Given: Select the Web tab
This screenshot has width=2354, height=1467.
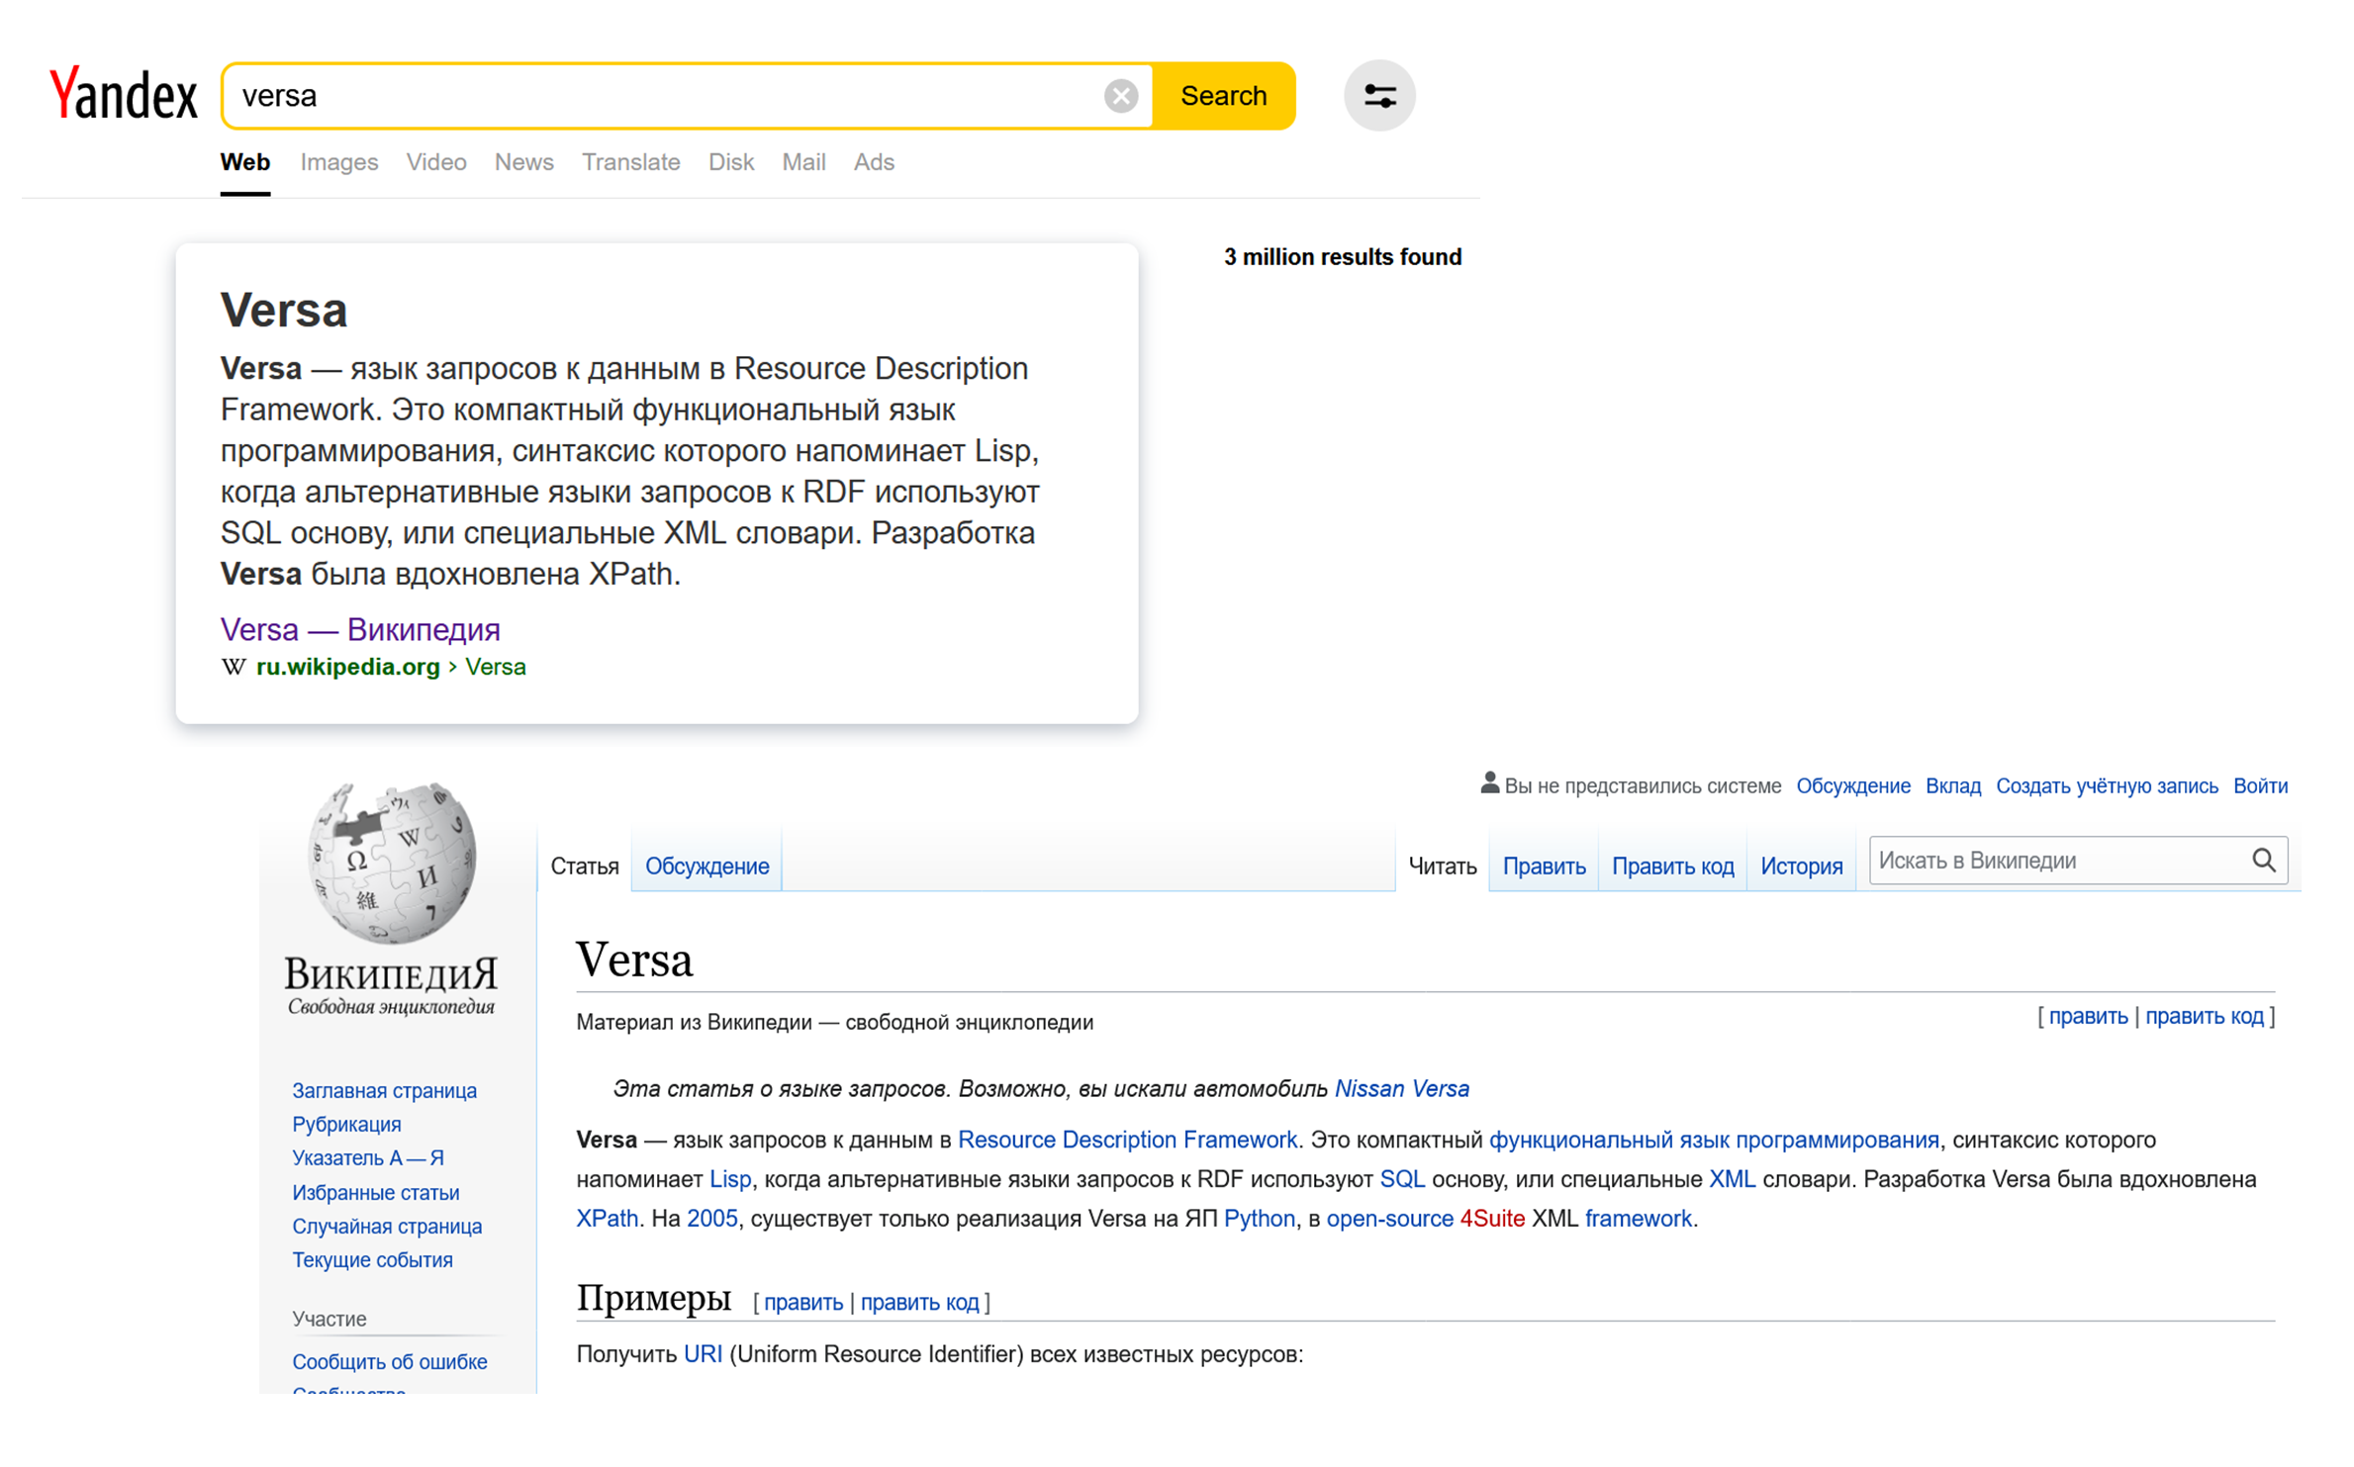Looking at the screenshot, I should (244, 162).
